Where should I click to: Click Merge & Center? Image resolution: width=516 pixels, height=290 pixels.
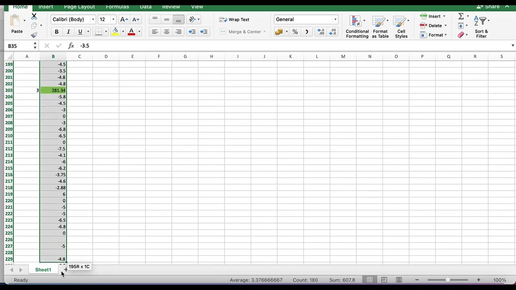pos(241,32)
